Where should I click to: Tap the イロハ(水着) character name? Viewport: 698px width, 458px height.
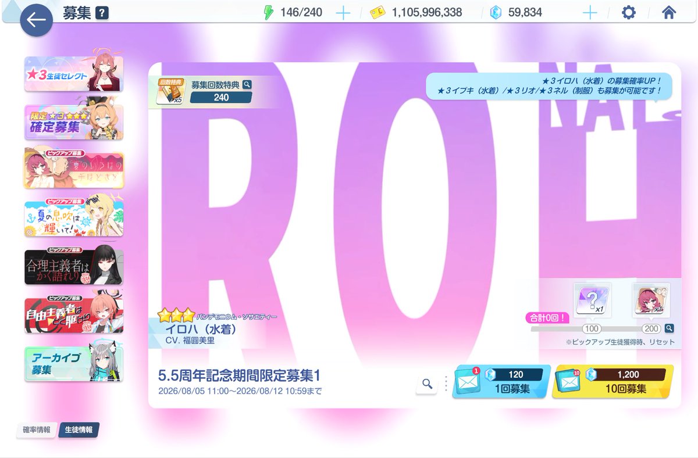coord(201,328)
